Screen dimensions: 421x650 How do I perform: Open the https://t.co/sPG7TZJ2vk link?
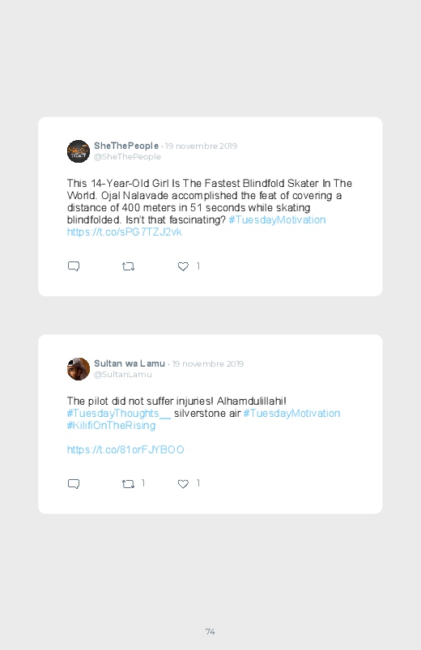point(125,232)
